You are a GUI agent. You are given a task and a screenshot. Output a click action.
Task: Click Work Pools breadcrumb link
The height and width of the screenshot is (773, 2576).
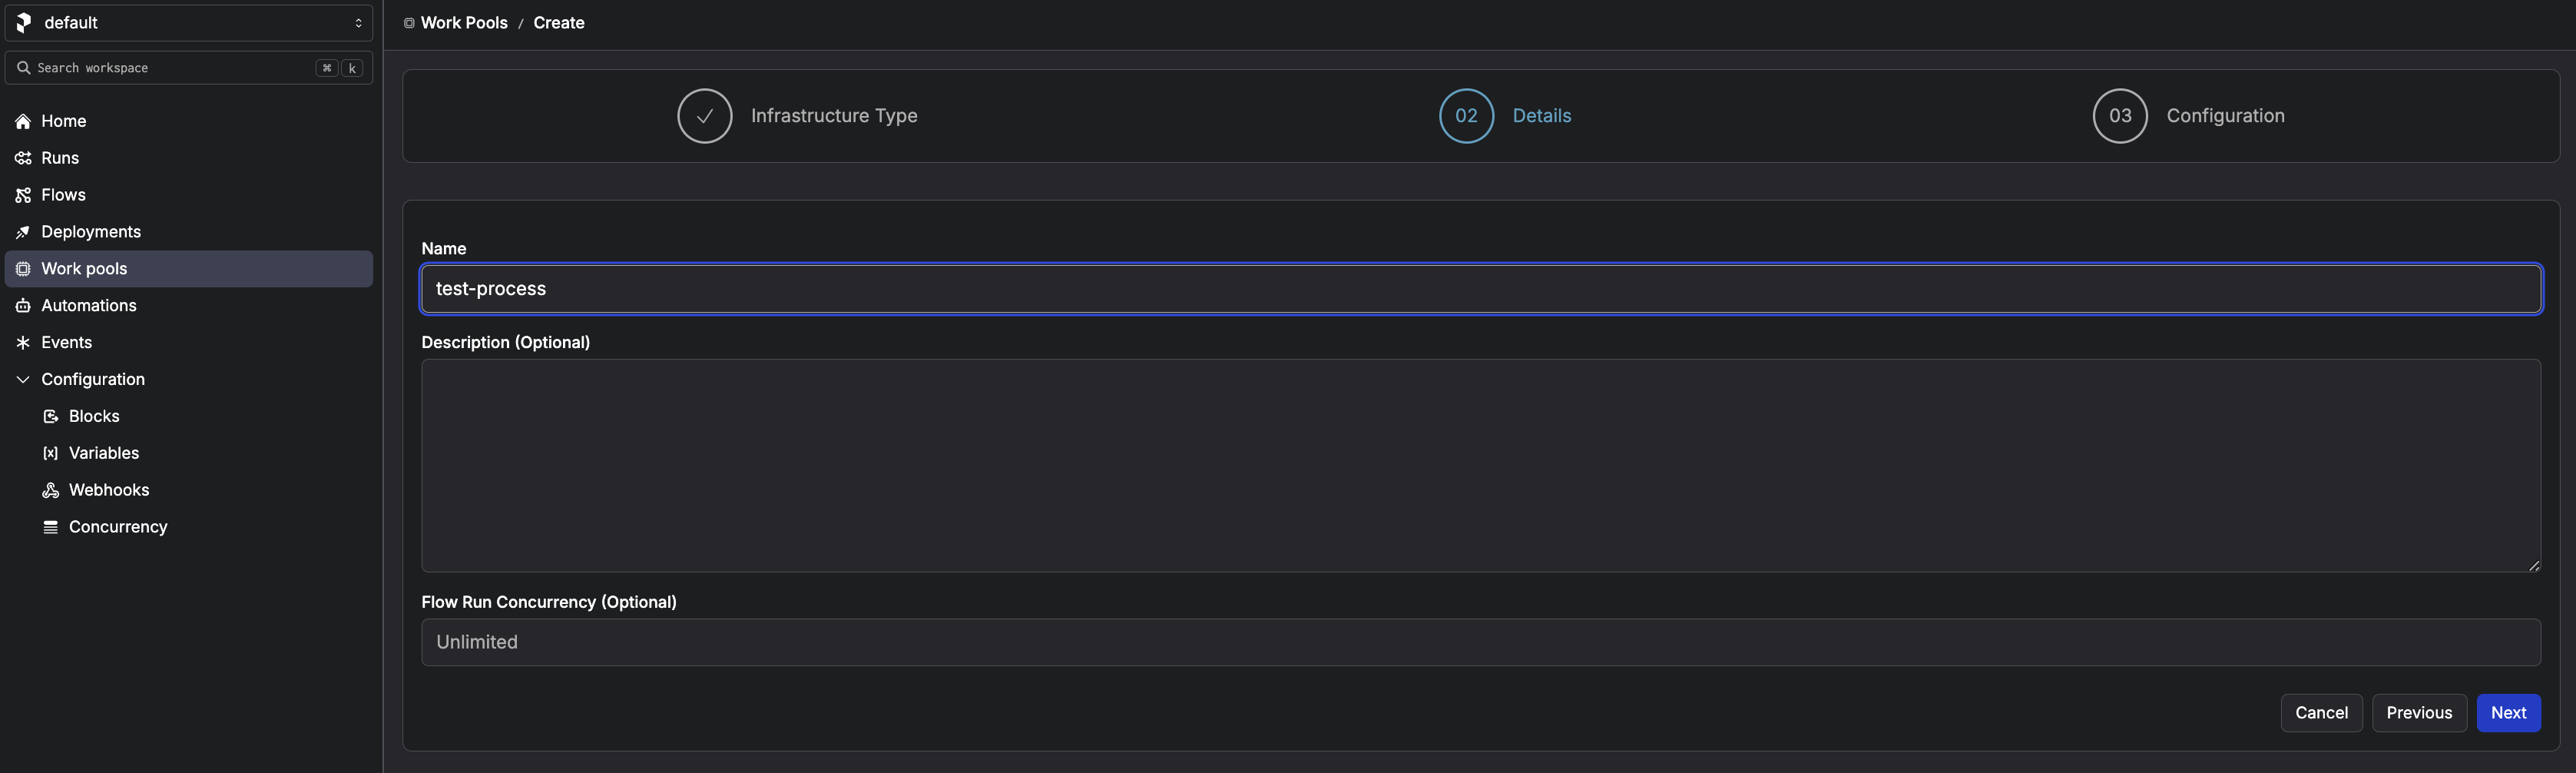tap(464, 23)
